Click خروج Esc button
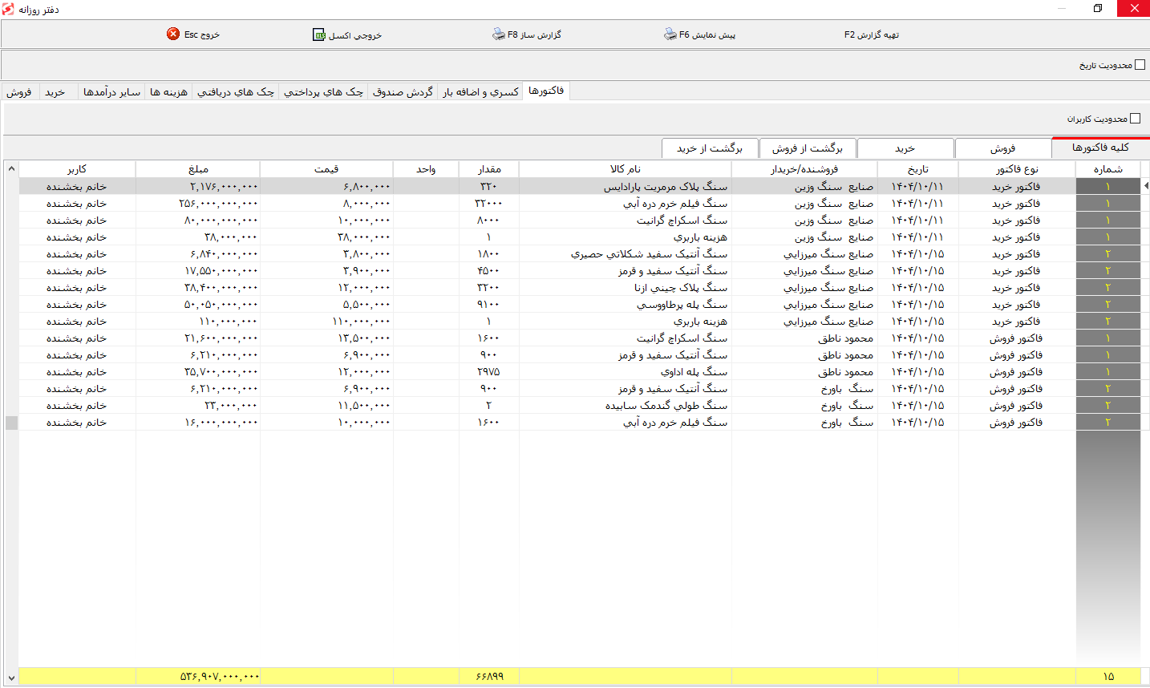The height and width of the screenshot is (688, 1150). [x=193, y=34]
